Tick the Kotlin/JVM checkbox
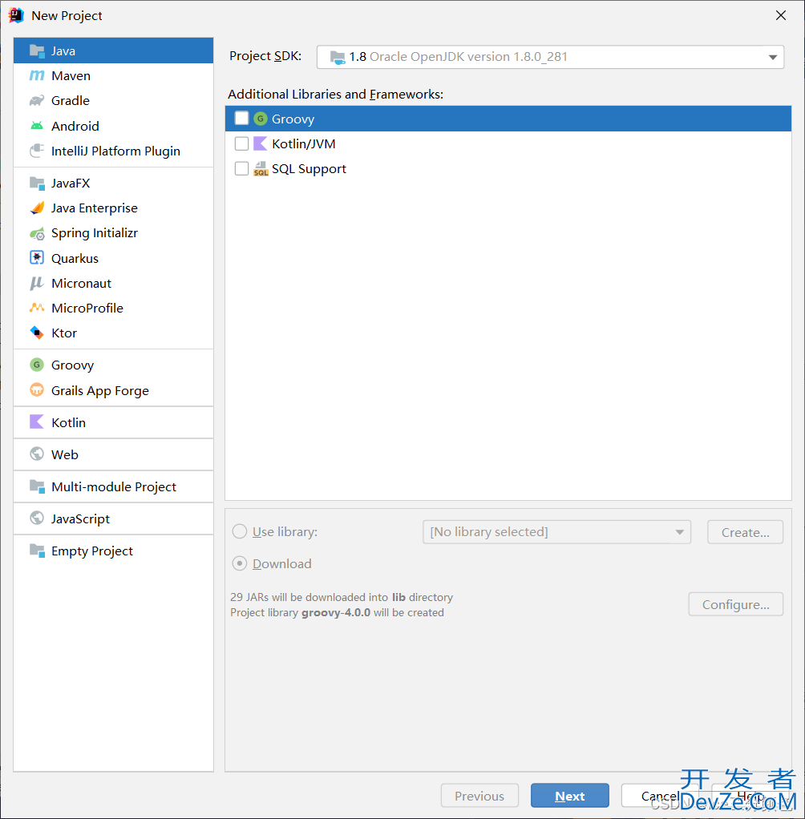 point(241,143)
